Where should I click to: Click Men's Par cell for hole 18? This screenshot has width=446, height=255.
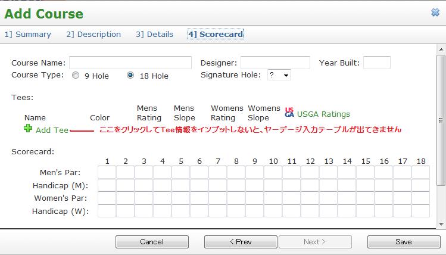(x=420, y=172)
